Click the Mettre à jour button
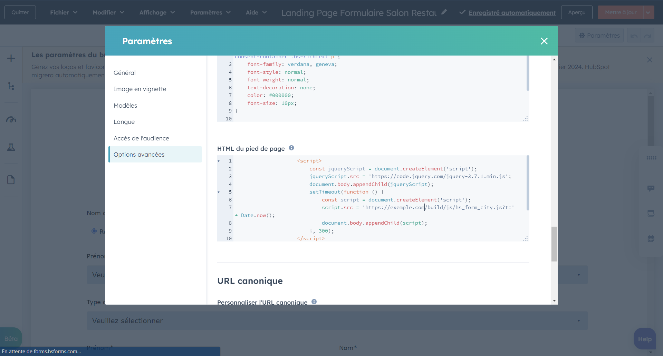 (621, 12)
